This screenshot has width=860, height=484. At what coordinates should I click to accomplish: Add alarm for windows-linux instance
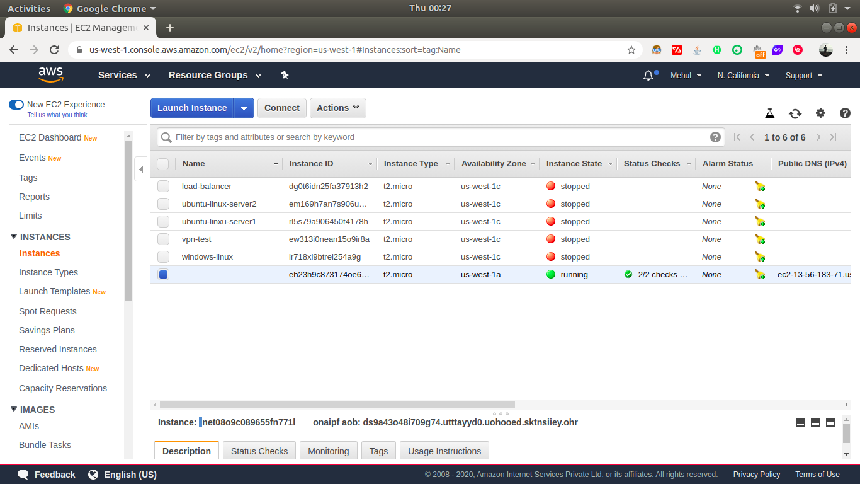click(x=760, y=256)
